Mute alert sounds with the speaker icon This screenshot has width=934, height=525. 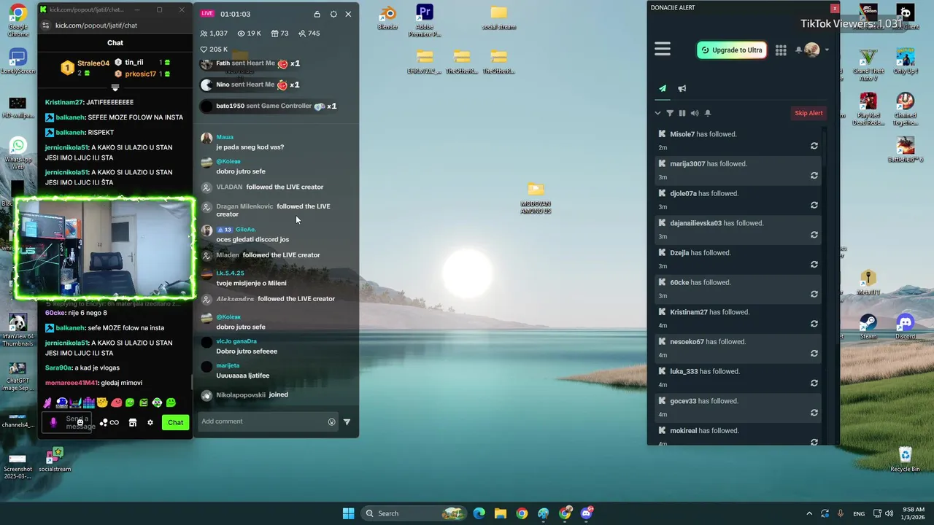[695, 113]
